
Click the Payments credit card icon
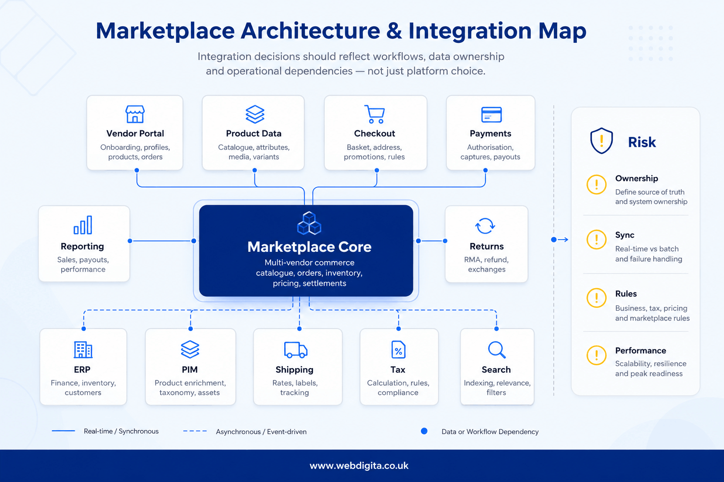(x=491, y=114)
